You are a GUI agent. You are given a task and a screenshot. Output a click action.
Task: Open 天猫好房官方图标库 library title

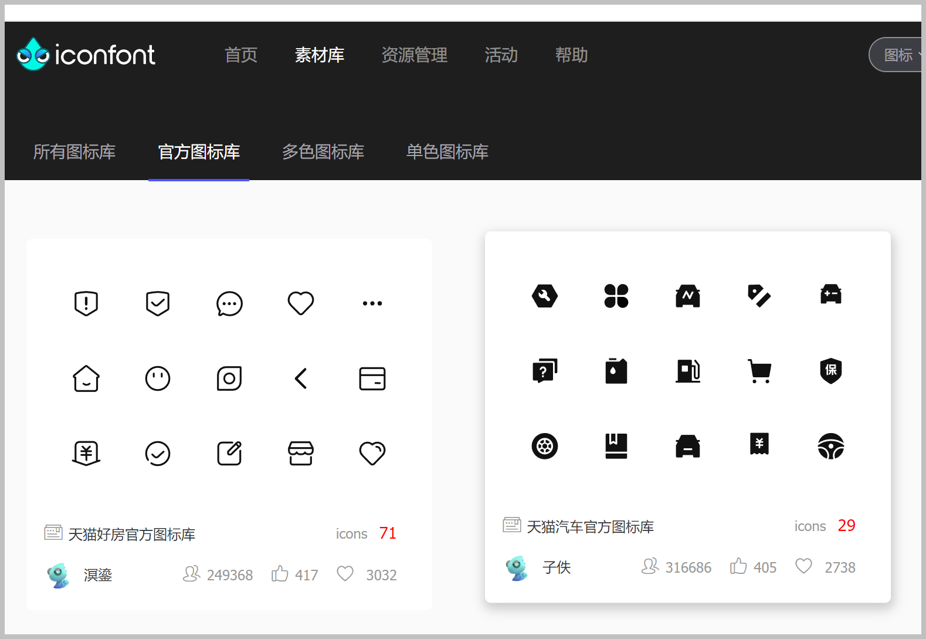132,535
